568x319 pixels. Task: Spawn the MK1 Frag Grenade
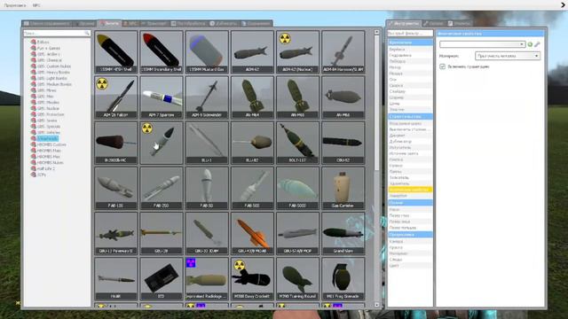point(343,279)
